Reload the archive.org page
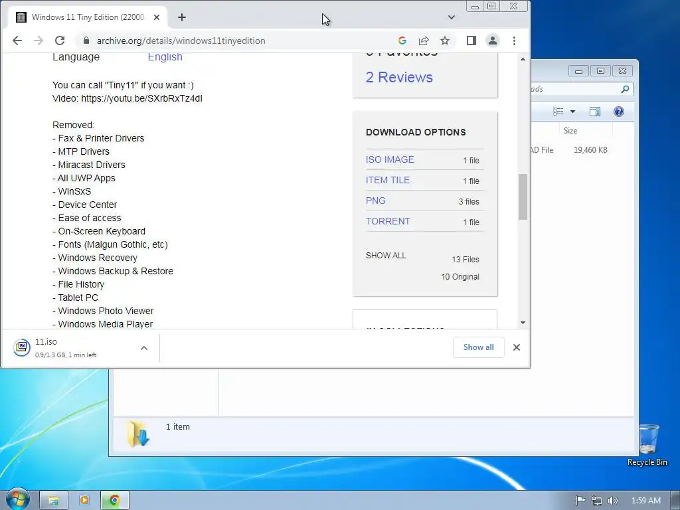 coord(60,41)
